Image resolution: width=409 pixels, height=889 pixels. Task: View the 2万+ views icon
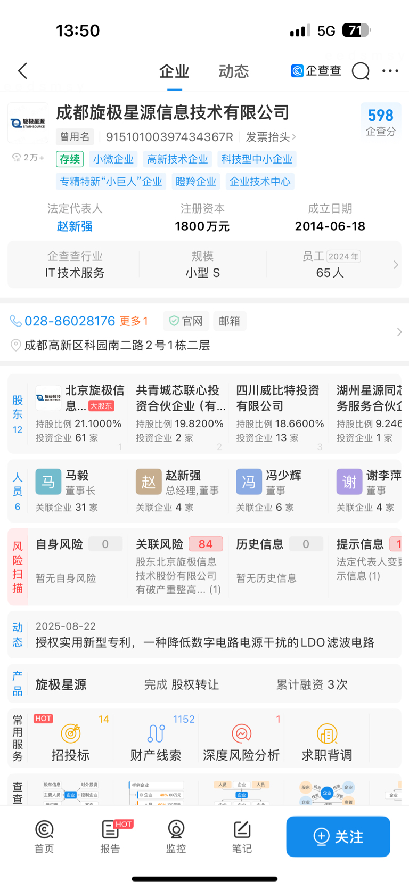pos(28,157)
